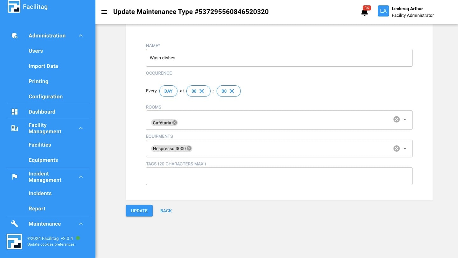Click the UPDATE button

pos(139,211)
